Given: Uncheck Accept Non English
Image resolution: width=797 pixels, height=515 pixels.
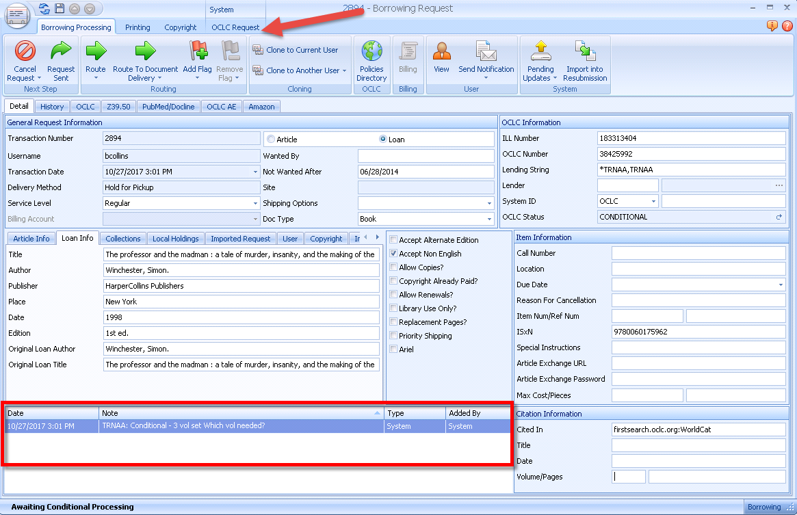Looking at the screenshot, I should [395, 253].
